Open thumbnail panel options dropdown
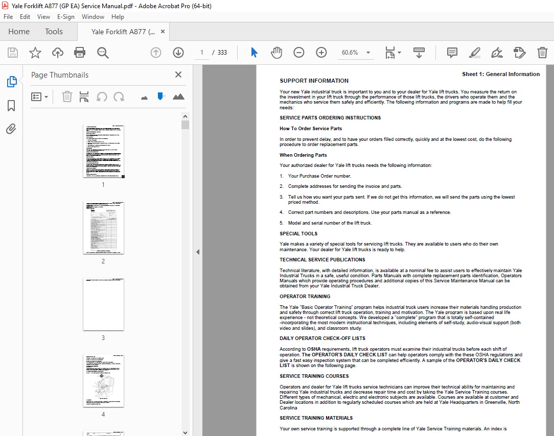 coord(39,96)
